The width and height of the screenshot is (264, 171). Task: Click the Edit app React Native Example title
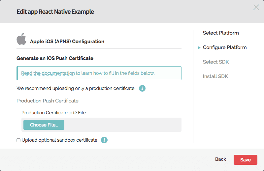pos(55,12)
